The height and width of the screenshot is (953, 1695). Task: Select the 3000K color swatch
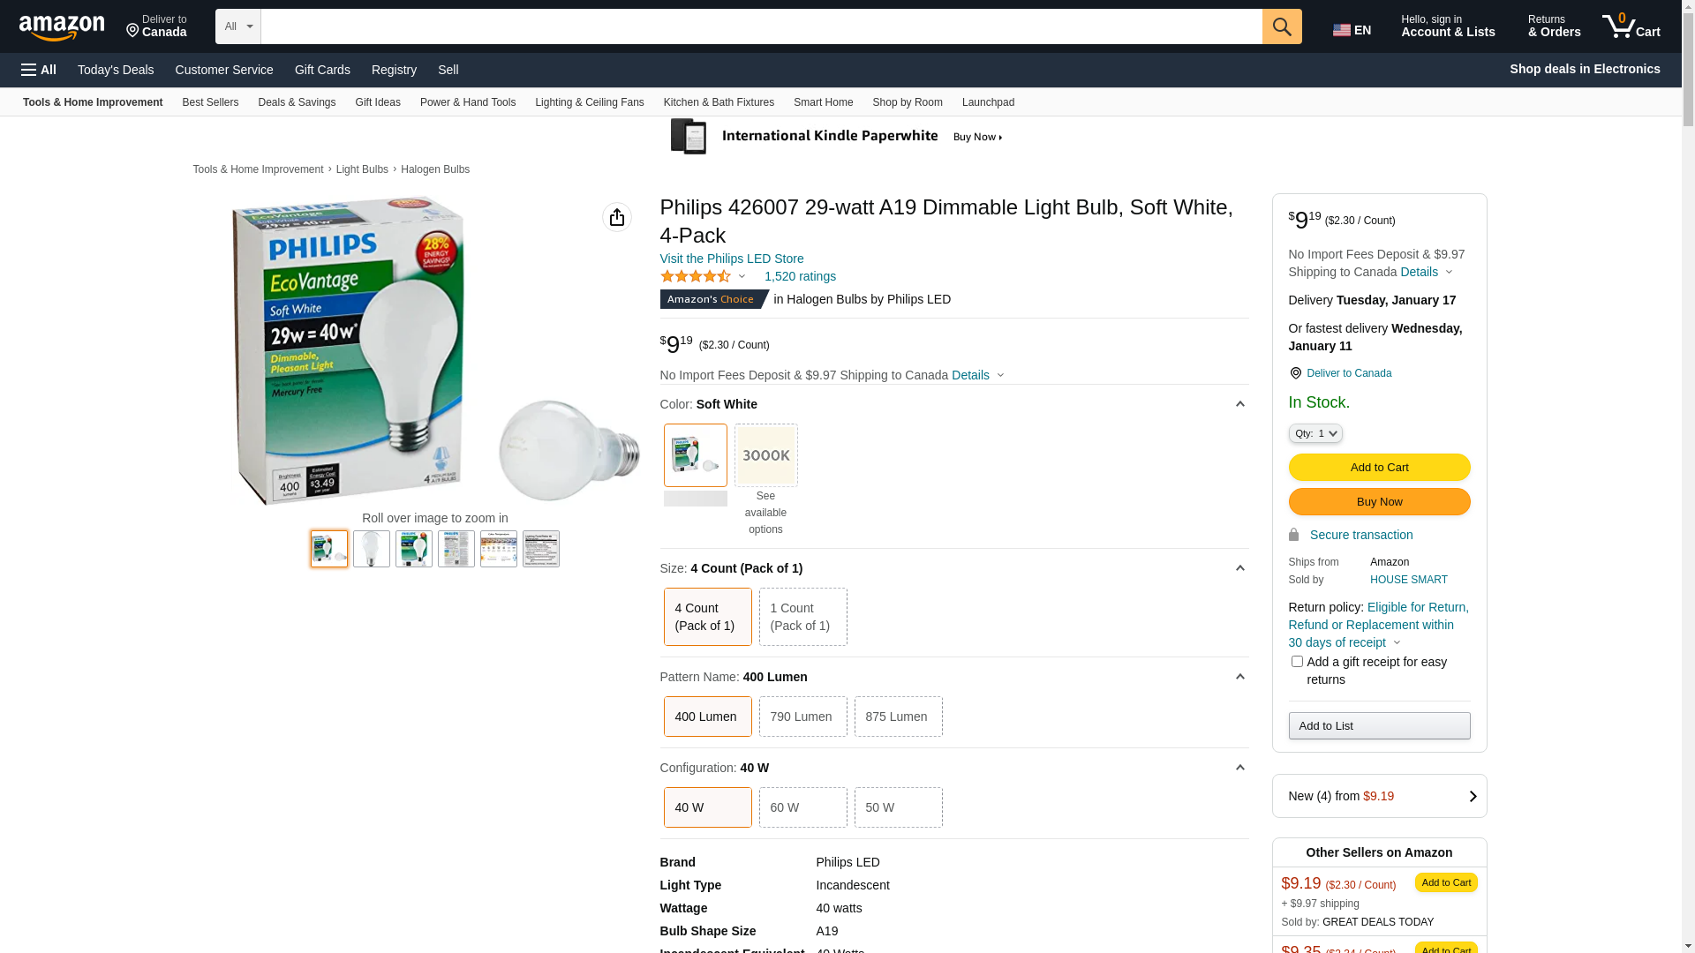click(x=765, y=455)
